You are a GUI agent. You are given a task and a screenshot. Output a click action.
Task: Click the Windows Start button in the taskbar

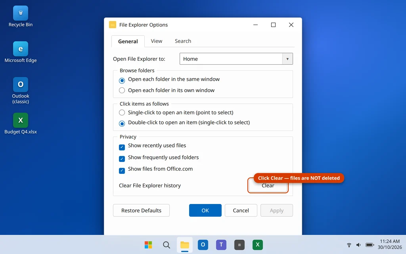[x=148, y=244]
